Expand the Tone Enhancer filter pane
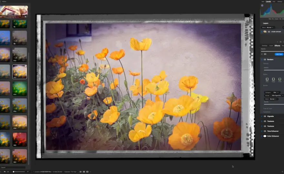Image resolution: width=284 pixels, height=174 pixels. [x=273, y=131]
